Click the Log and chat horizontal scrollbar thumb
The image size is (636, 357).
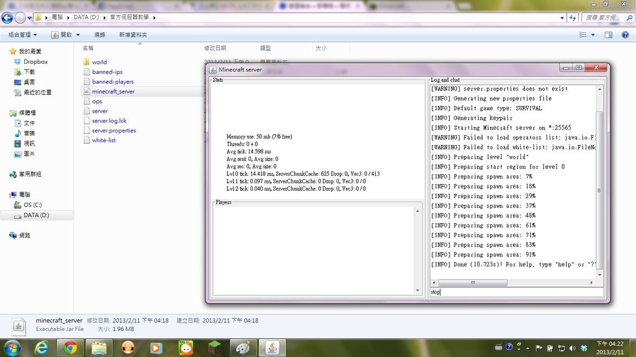[473, 283]
